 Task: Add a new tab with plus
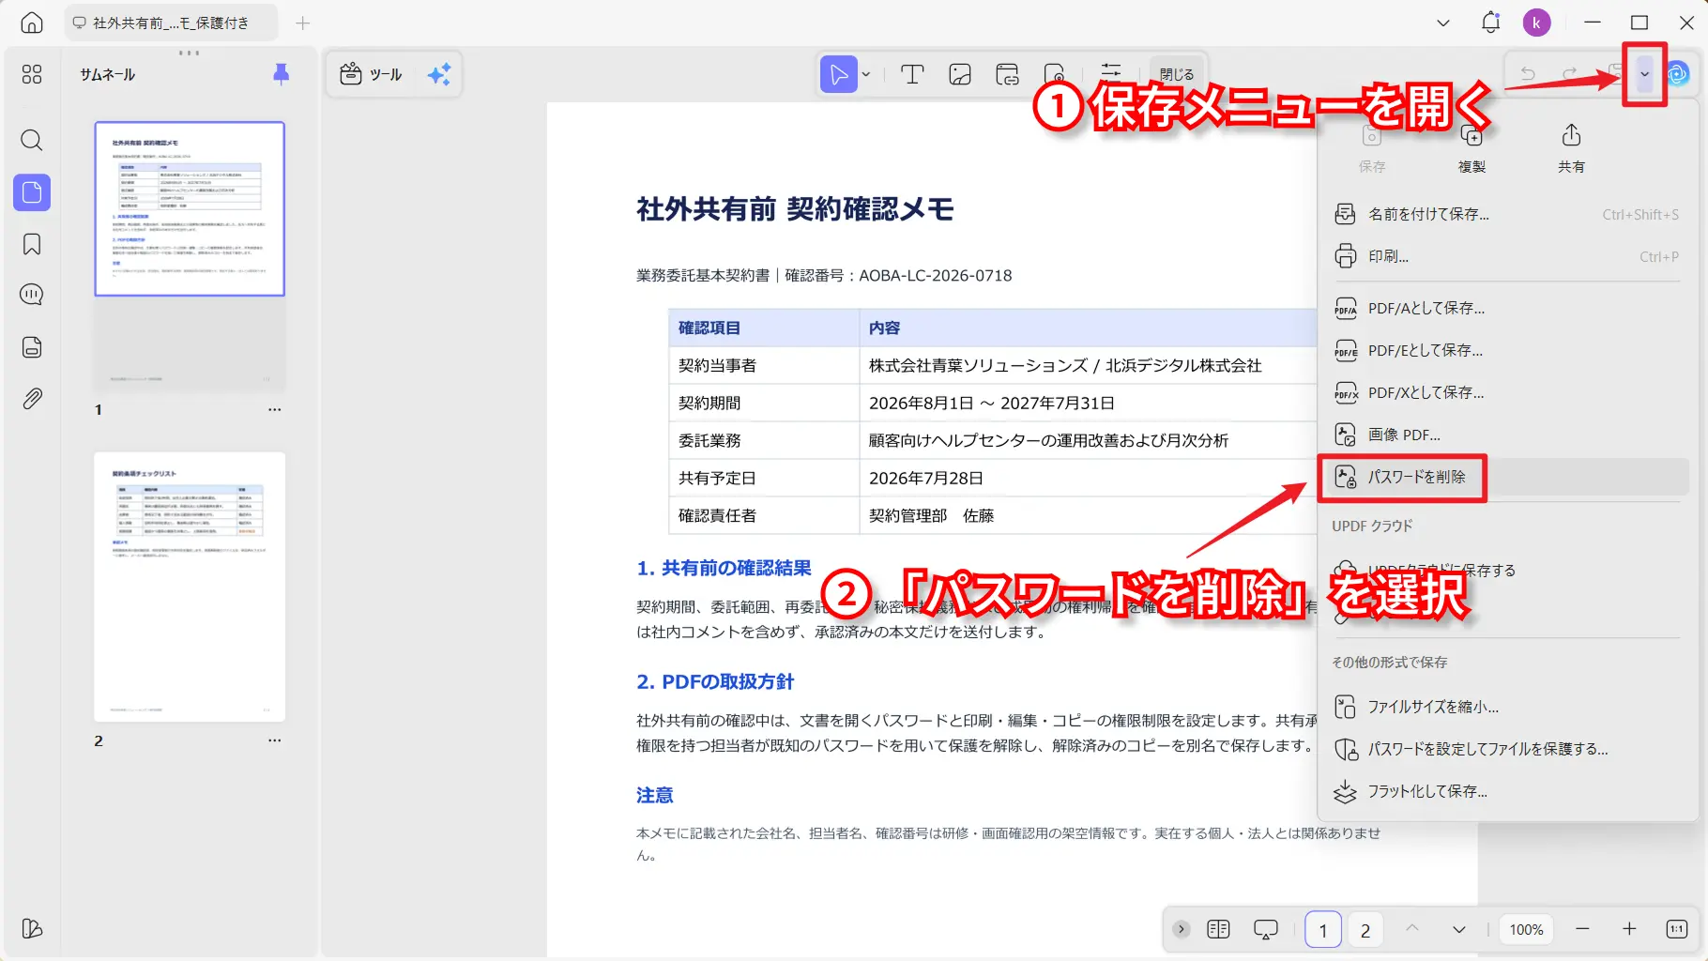302,23
